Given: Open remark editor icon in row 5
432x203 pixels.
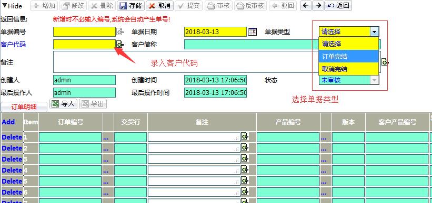Looking at the screenshot, I should [x=245, y=180].
